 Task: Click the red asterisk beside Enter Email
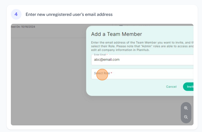pyautogui.click(x=107, y=54)
